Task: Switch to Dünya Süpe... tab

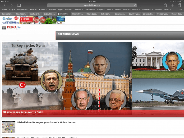Action: (92, 14)
